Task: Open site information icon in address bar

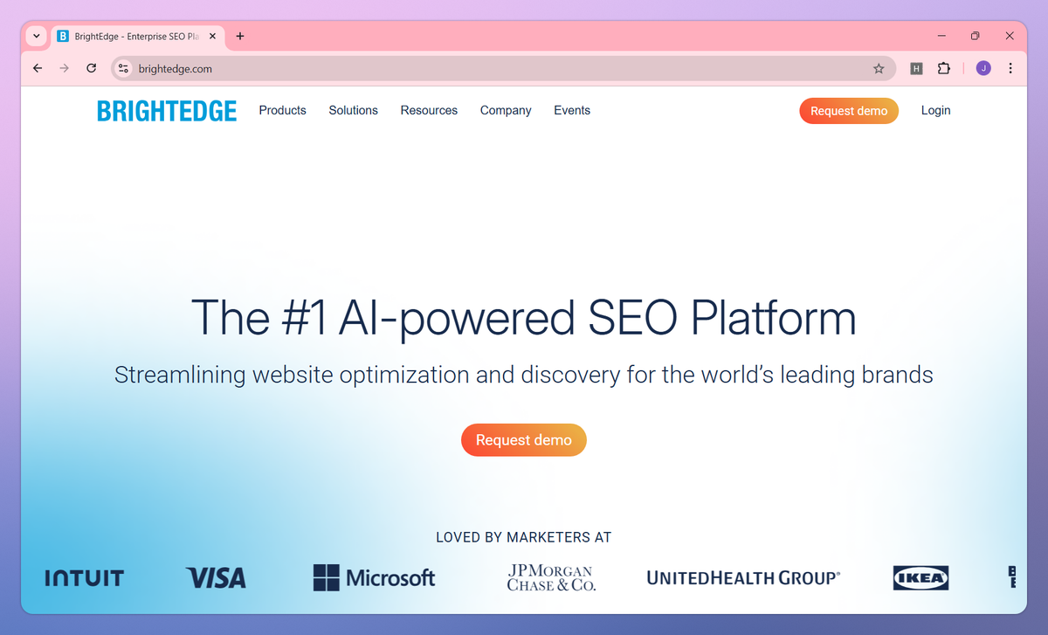Action: 123,68
